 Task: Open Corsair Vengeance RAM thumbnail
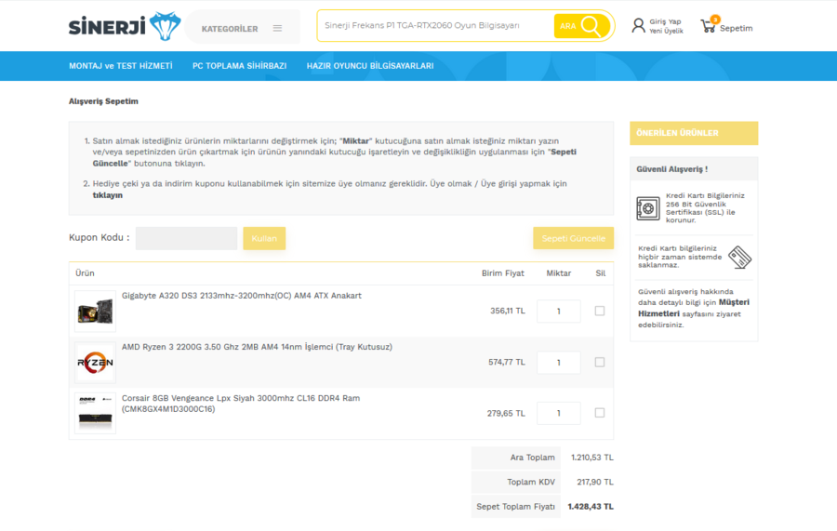tap(95, 414)
